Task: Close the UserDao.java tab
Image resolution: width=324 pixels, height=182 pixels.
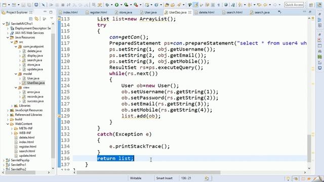Action: tap(190, 12)
